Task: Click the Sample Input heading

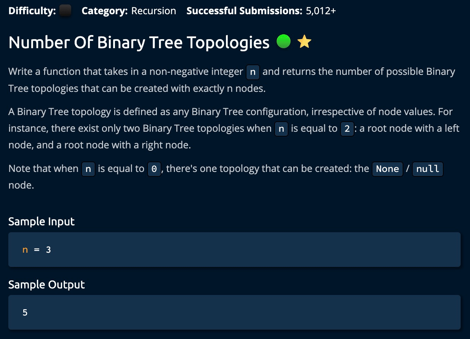Action: tap(41, 221)
